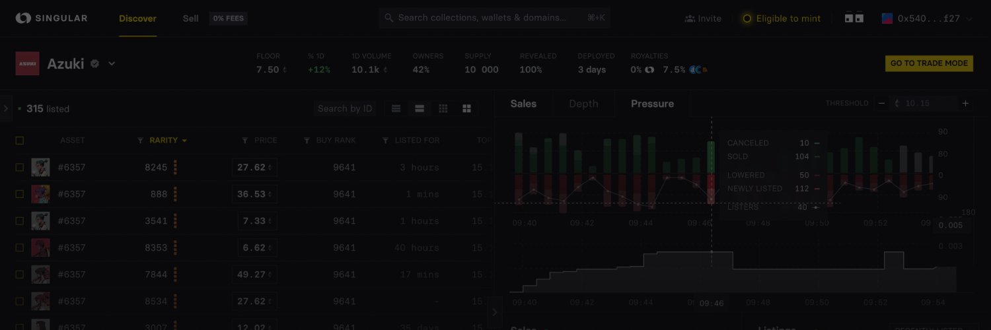The height and width of the screenshot is (330, 991).
Task: Click the Singular logo icon
Action: (x=23, y=18)
